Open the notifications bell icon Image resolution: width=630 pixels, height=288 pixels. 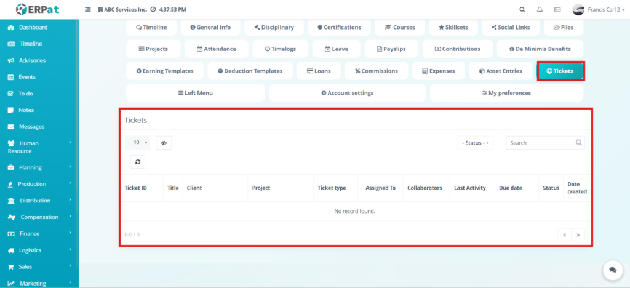(x=540, y=10)
